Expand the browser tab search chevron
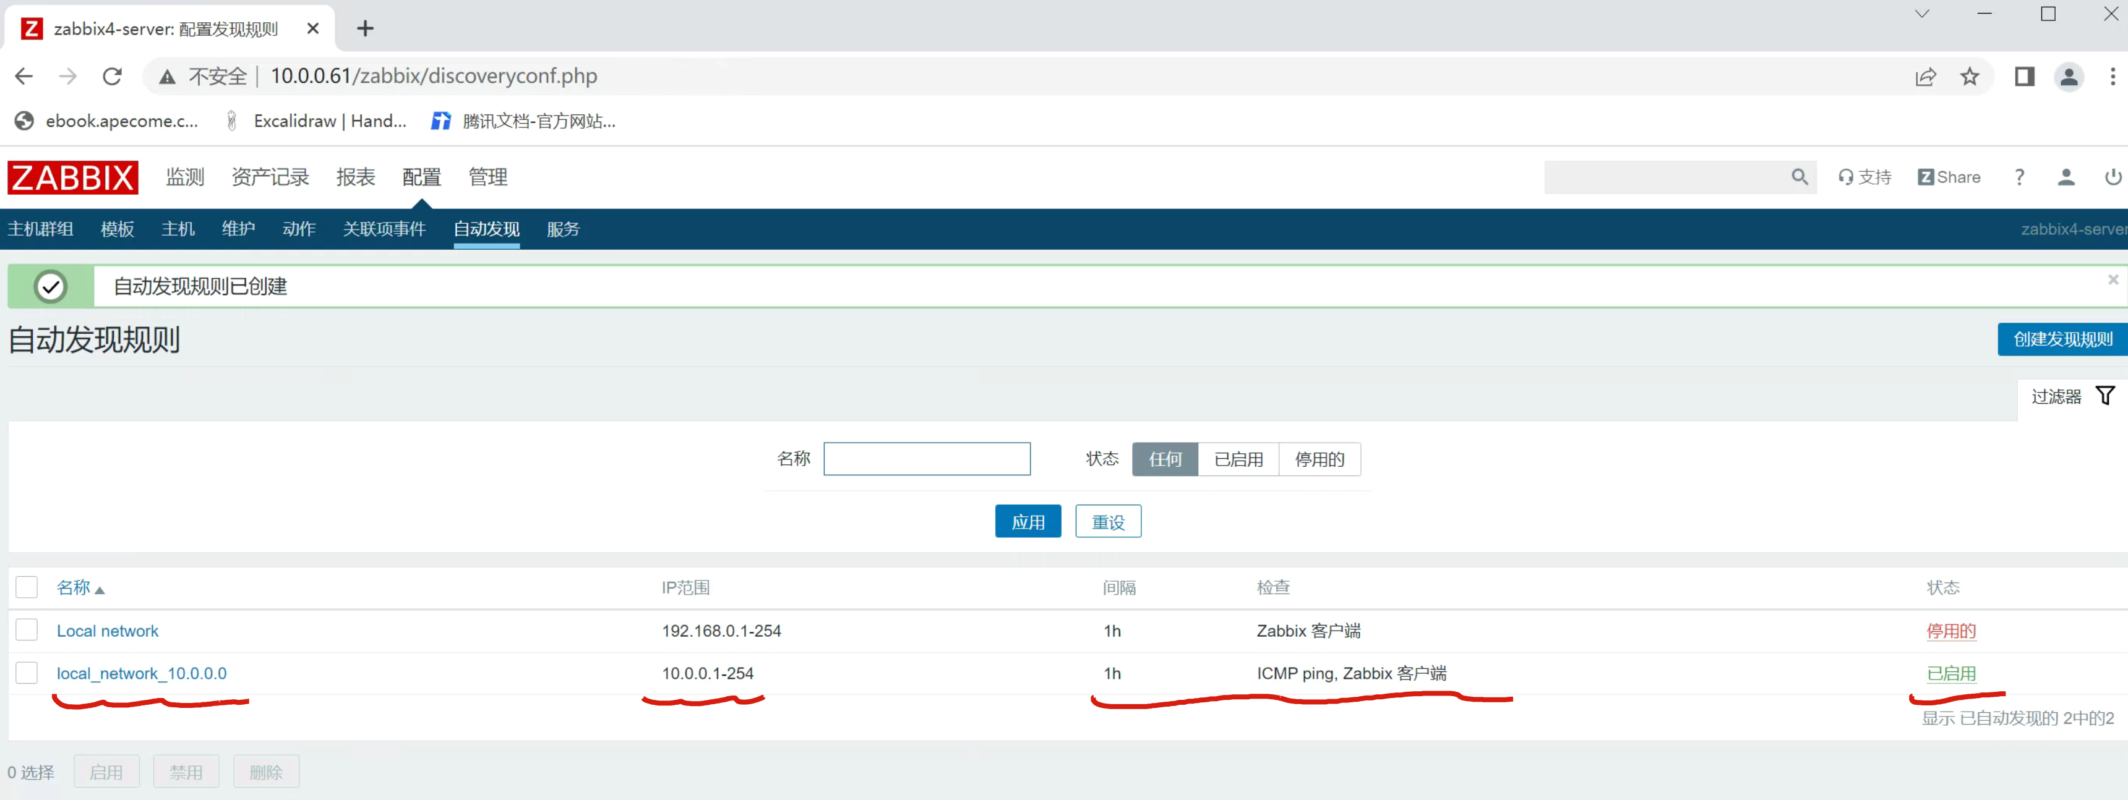 click(1921, 14)
